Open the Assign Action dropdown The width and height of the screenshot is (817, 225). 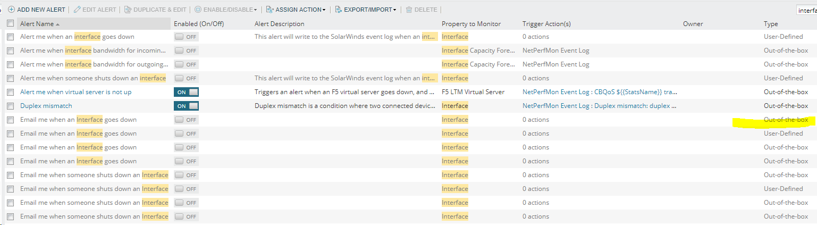296,10
